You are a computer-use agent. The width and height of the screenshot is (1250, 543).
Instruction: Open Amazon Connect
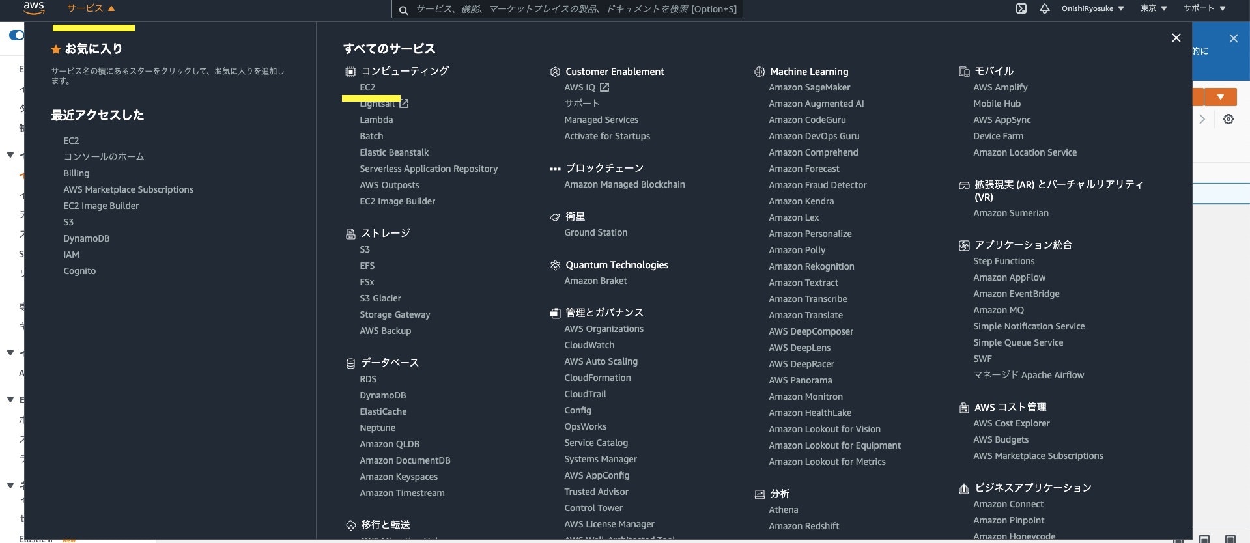click(x=1008, y=504)
